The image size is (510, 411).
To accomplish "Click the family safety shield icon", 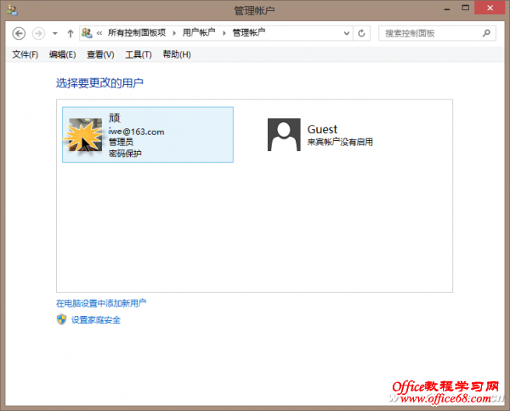I will click(x=61, y=319).
